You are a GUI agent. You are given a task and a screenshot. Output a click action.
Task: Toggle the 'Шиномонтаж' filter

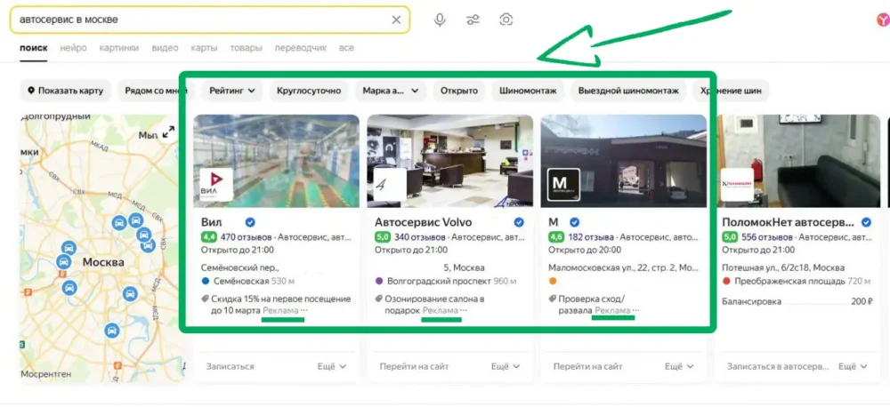pos(528,91)
